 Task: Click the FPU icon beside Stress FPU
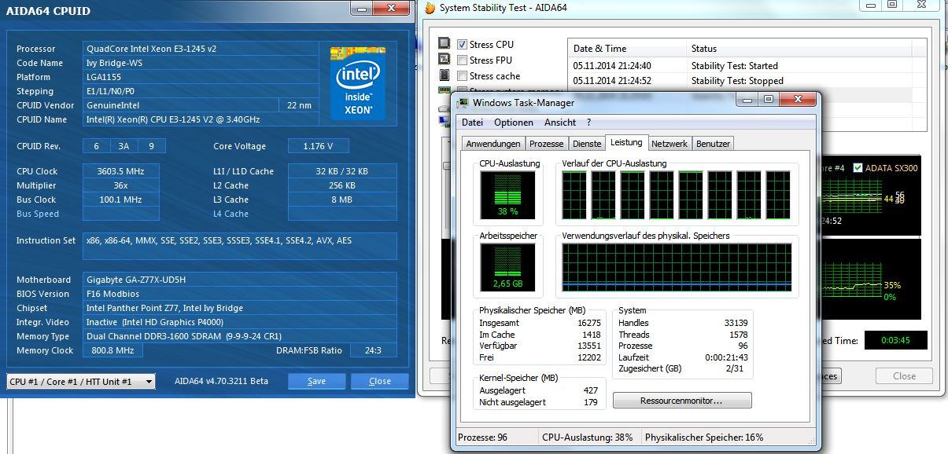pyautogui.click(x=444, y=60)
